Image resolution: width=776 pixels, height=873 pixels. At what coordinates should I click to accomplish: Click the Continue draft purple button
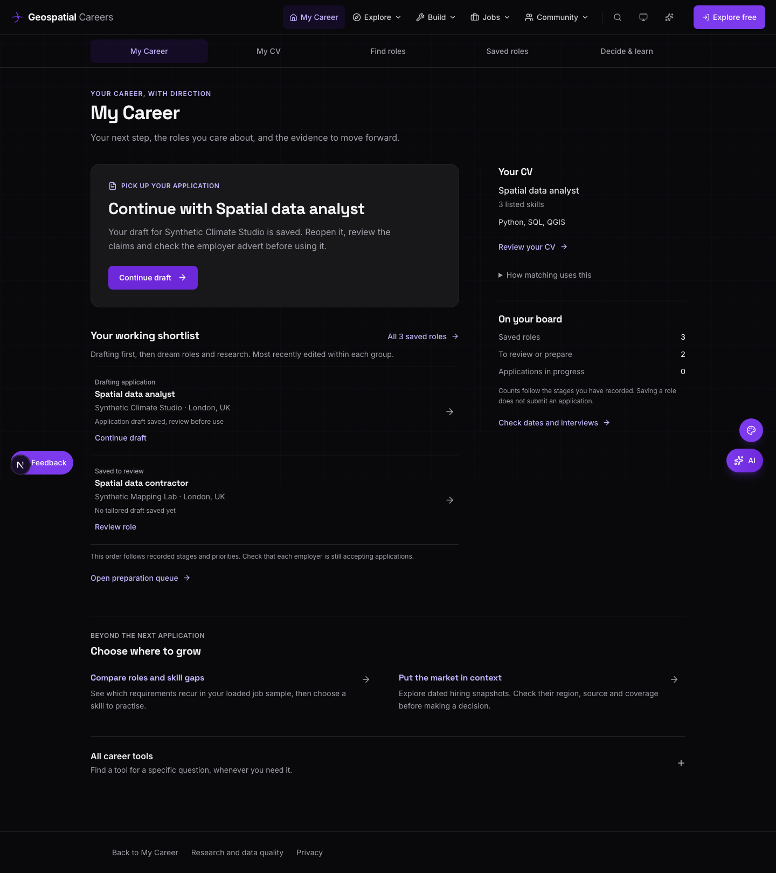[x=153, y=278]
